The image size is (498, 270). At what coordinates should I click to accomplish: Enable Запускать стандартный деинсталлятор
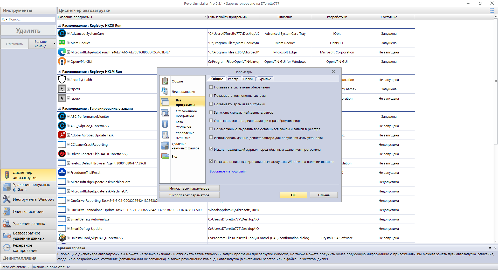211,112
